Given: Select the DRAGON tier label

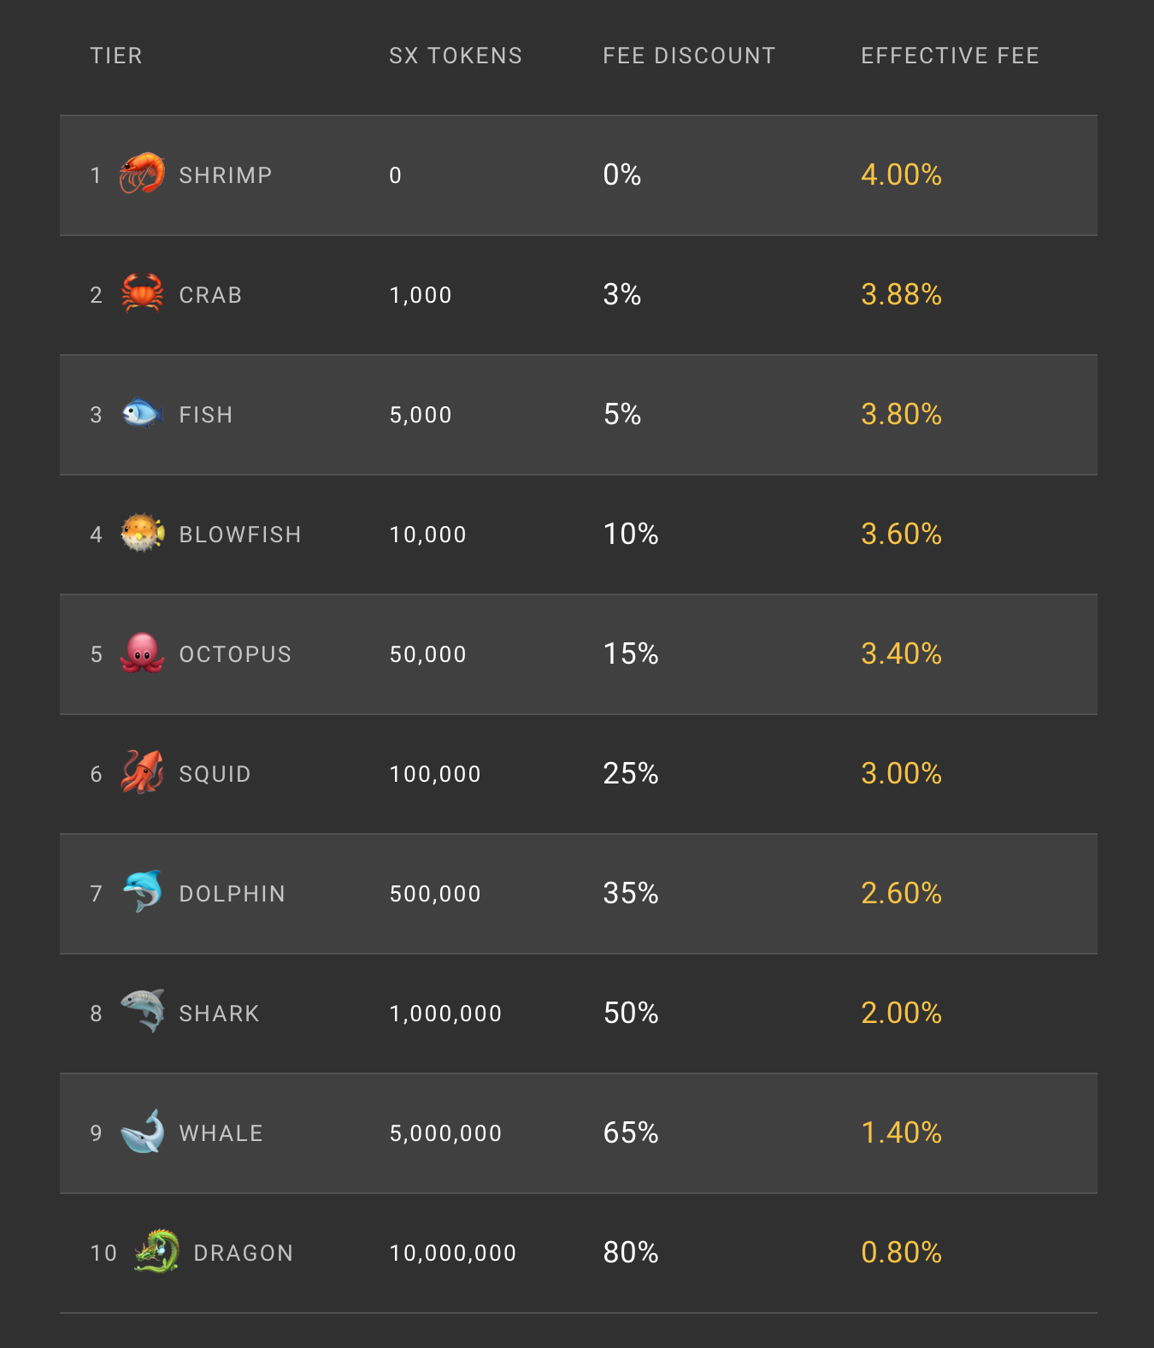Looking at the screenshot, I should [244, 1253].
